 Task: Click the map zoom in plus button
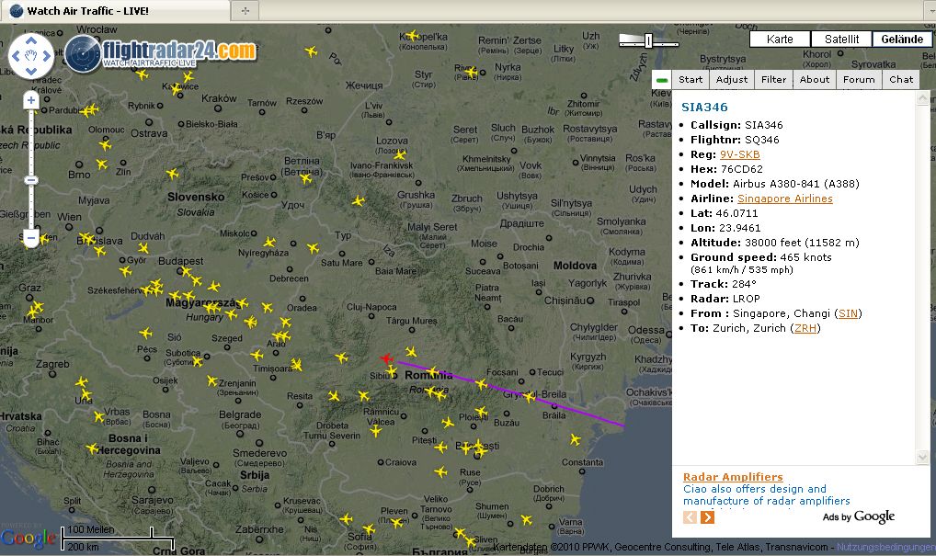[x=31, y=100]
